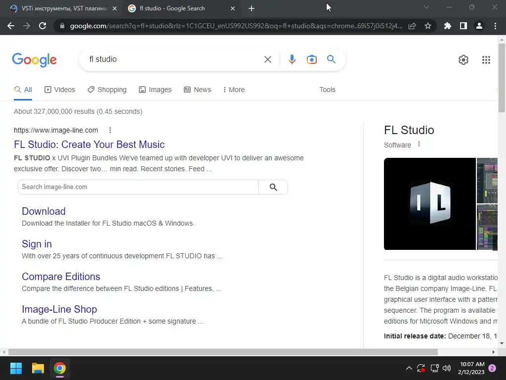The image size is (506, 380).
Task: Toggle the Chrome side panel
Action: (x=464, y=26)
